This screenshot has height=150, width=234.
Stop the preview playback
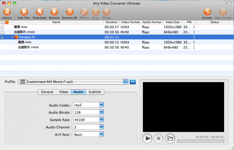click(x=158, y=138)
